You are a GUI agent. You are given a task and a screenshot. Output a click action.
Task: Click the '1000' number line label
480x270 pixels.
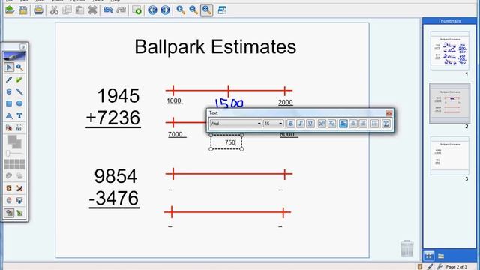coord(174,100)
